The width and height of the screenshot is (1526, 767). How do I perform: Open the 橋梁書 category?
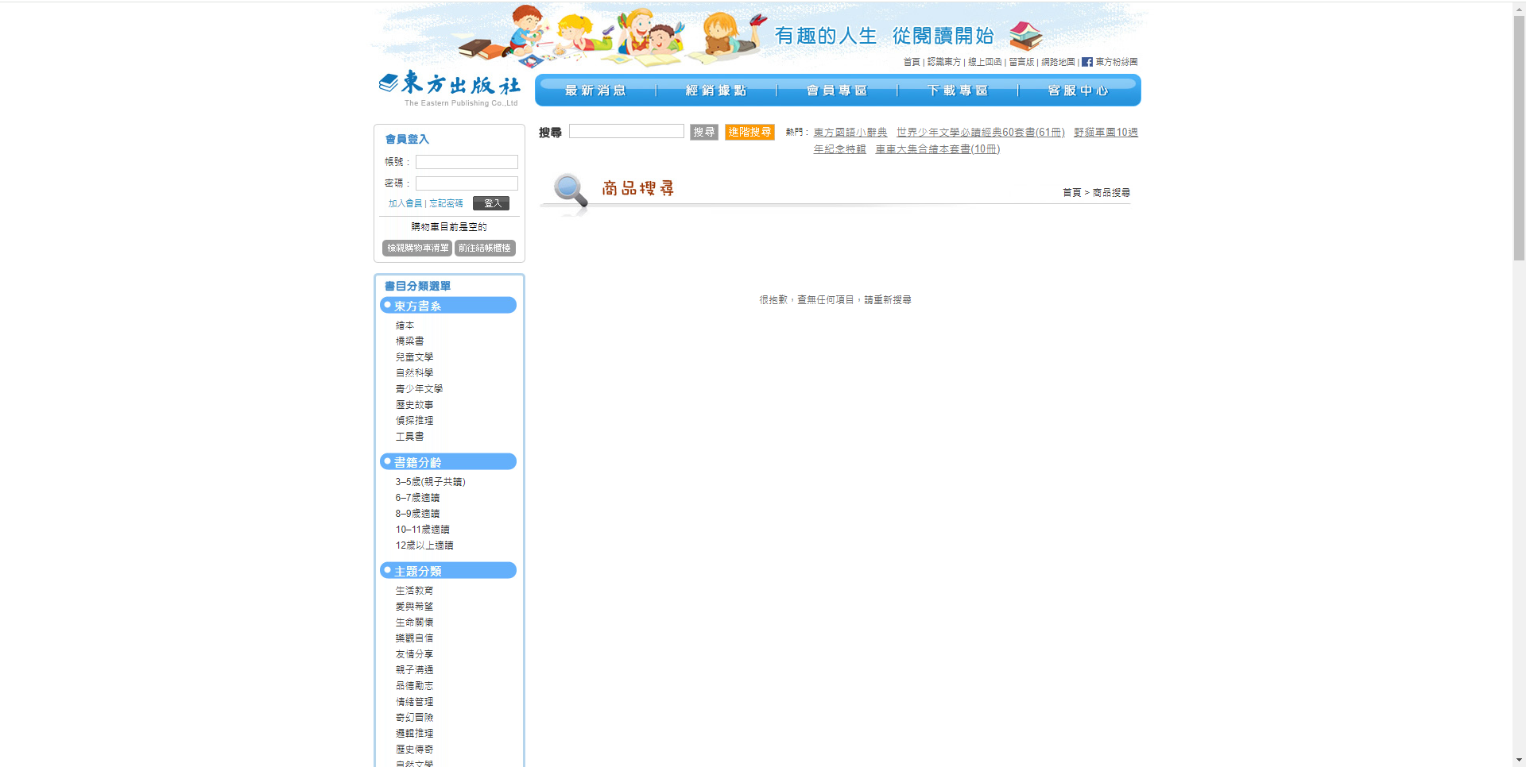410,341
